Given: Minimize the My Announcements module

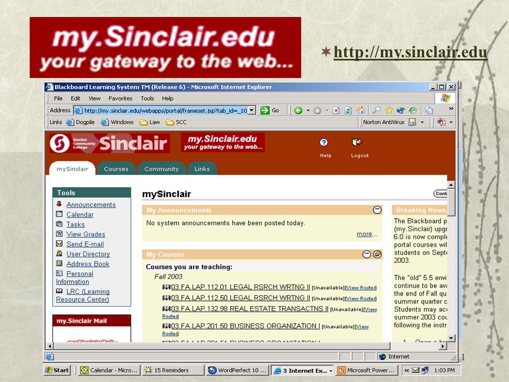Looking at the screenshot, I should click(x=377, y=210).
